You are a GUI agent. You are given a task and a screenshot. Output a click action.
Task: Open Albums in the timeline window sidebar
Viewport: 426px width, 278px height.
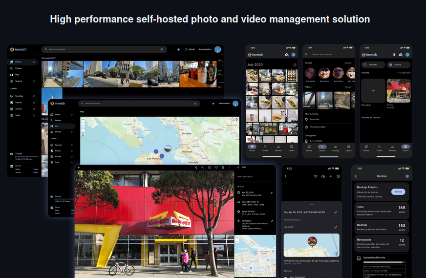[x=23, y=103]
